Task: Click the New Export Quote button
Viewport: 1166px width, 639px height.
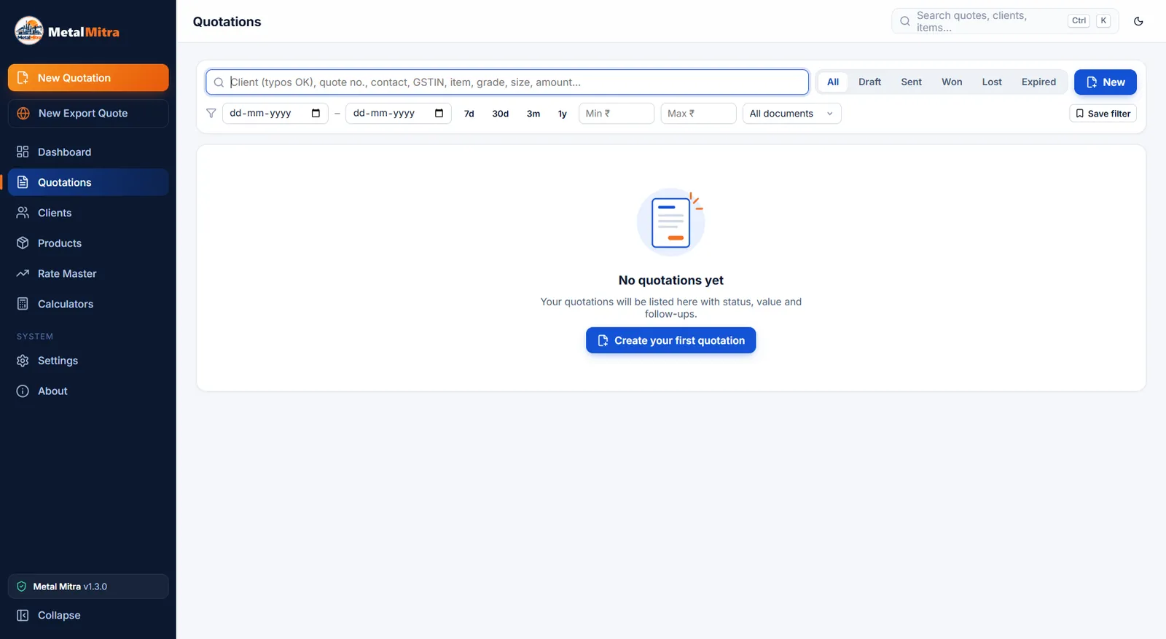Action: 88,113
